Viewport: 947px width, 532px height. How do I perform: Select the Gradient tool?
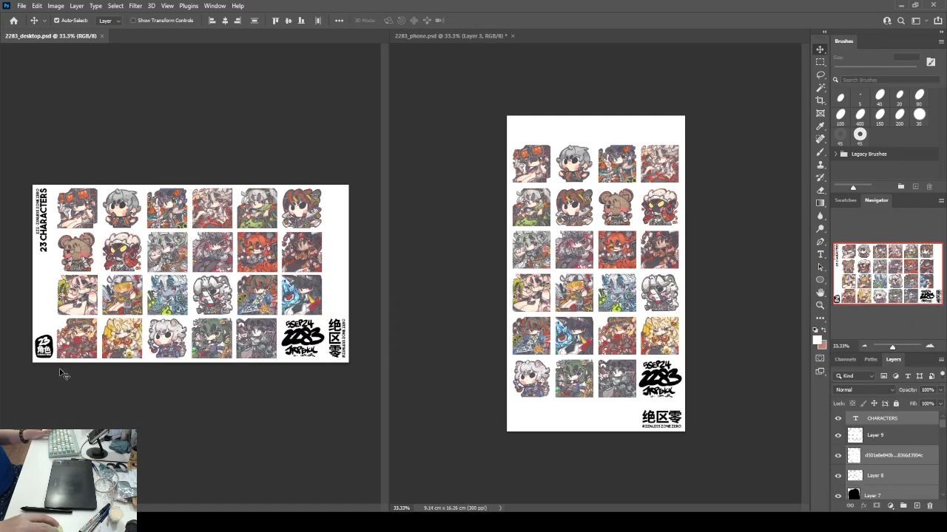pyautogui.click(x=820, y=202)
